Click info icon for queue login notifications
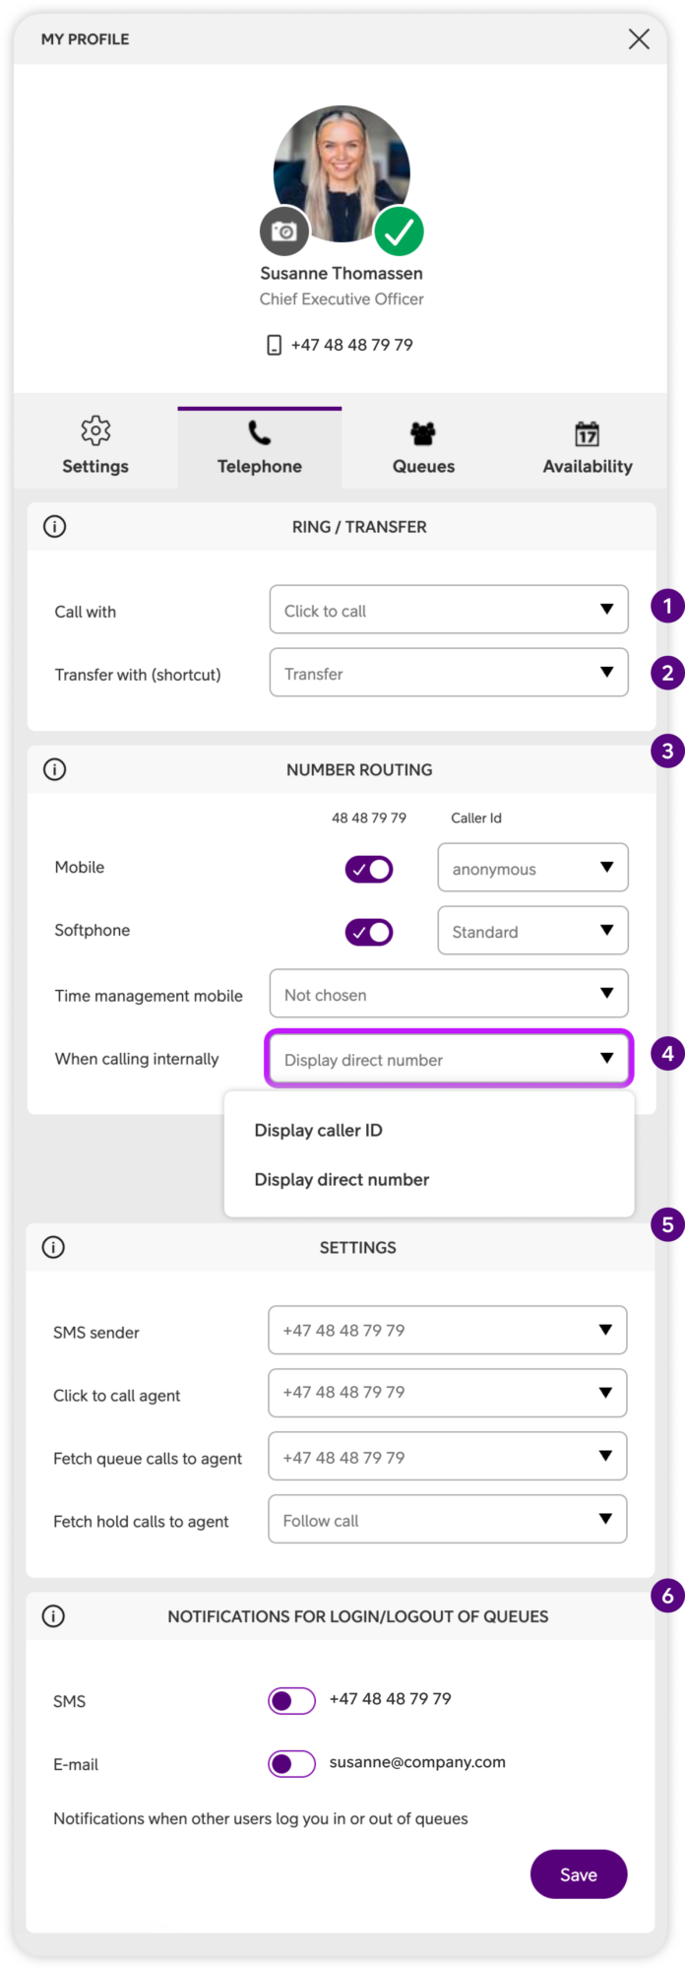 point(53,1616)
